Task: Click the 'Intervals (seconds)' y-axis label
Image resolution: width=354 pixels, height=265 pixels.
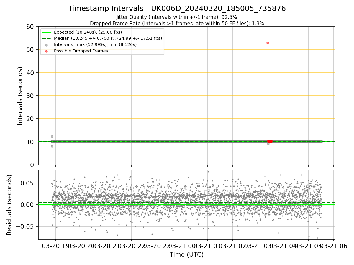Action: pyautogui.click(x=20, y=96)
